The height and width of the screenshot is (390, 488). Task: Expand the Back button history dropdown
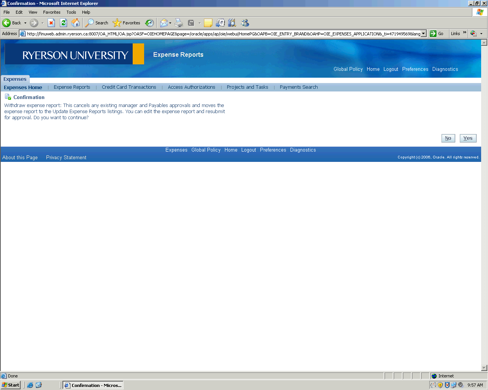(26, 23)
